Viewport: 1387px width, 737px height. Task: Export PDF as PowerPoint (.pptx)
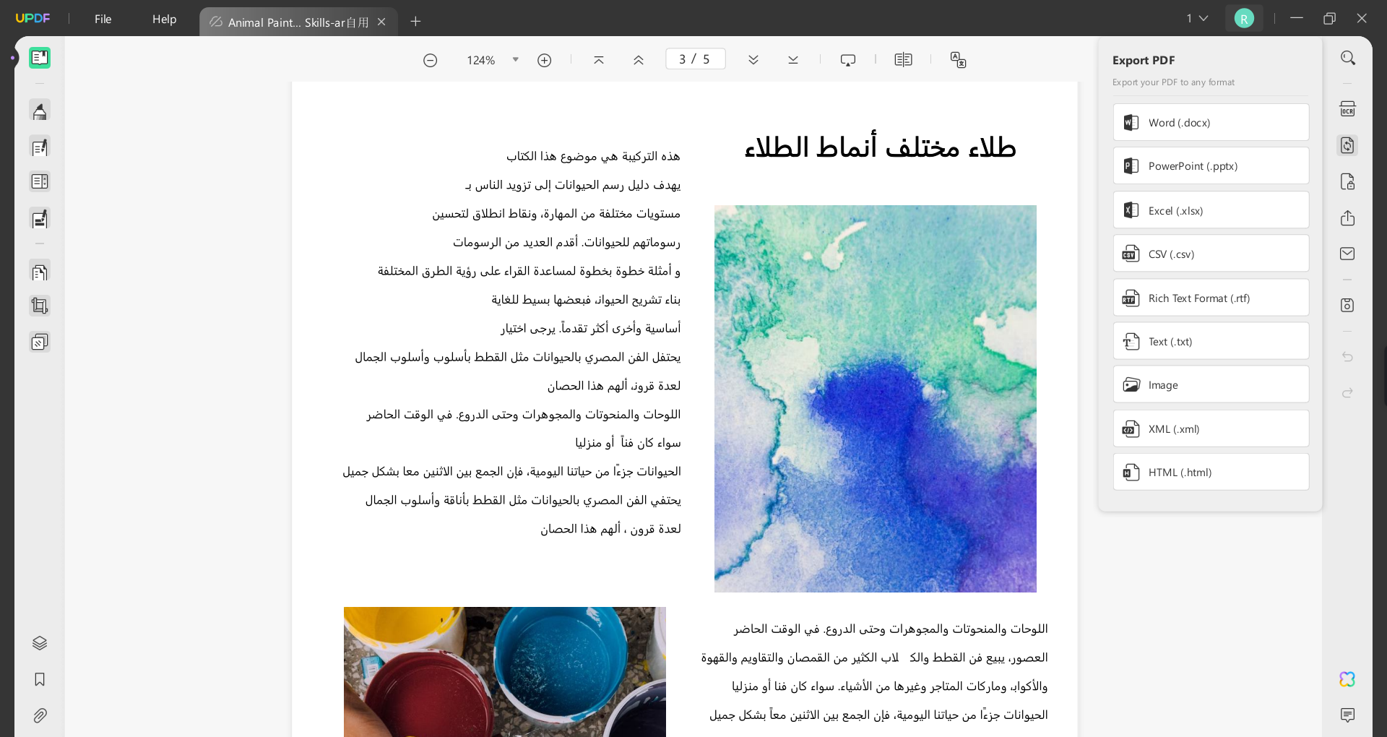(1211, 166)
